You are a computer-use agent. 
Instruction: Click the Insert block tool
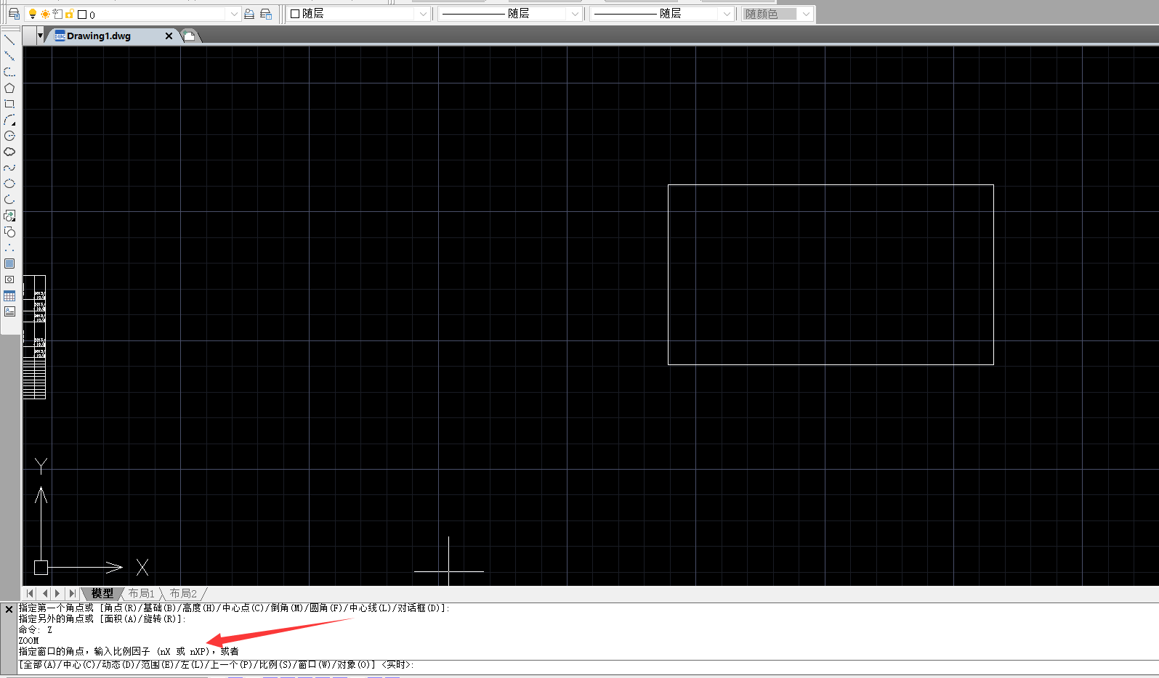[9, 216]
